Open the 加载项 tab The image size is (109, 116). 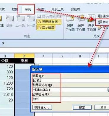(75, 9)
